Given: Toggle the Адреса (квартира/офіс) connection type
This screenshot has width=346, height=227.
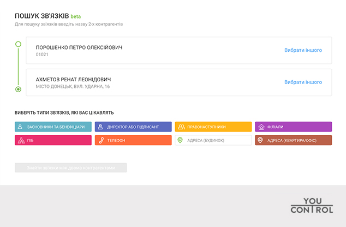Looking at the screenshot, I should (x=294, y=140).
